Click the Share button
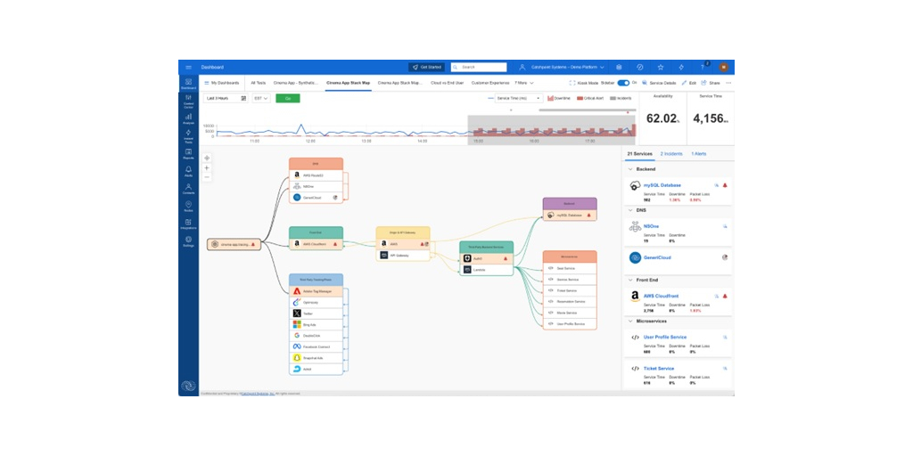Viewport: 913px width, 456px height. (711, 83)
